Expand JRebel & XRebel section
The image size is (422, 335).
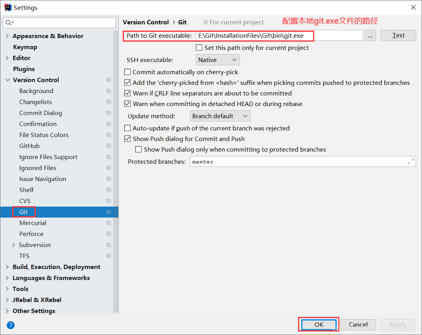(7, 300)
